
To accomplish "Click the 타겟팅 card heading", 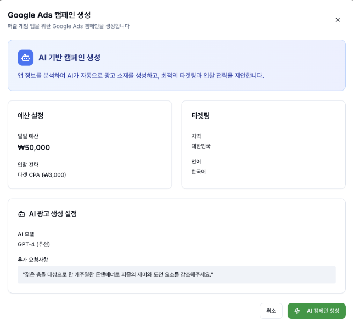I will [200, 116].
